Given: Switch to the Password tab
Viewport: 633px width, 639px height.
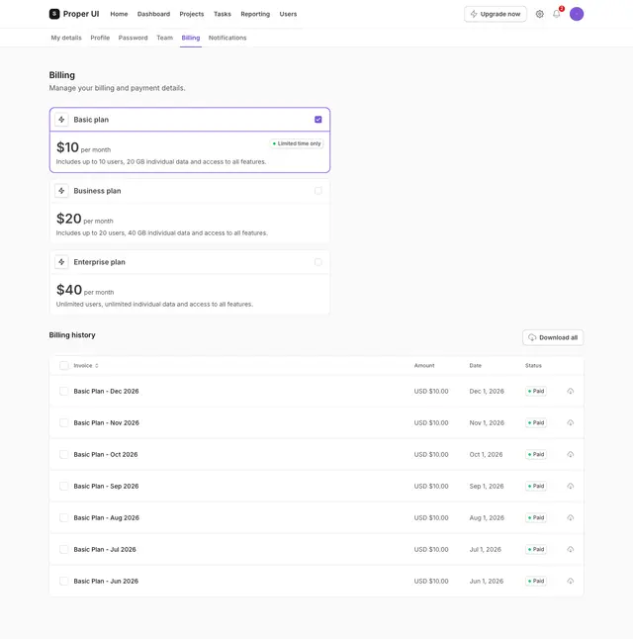Looking at the screenshot, I should click(x=133, y=38).
